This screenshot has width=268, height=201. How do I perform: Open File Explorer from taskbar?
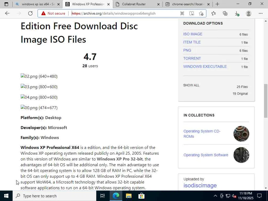pyautogui.click(x=129, y=196)
